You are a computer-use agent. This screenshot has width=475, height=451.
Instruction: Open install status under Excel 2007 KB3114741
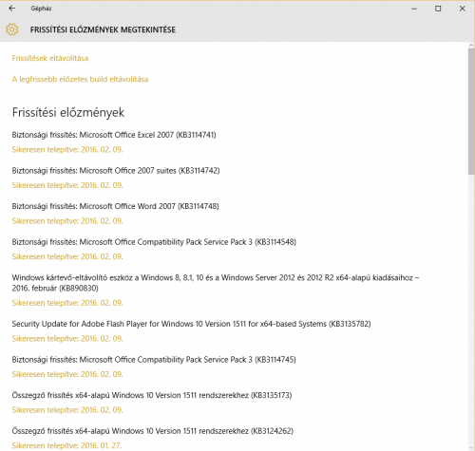[67, 149]
